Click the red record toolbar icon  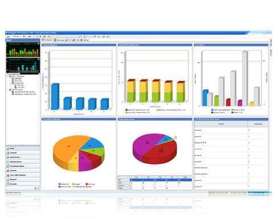tap(40, 36)
